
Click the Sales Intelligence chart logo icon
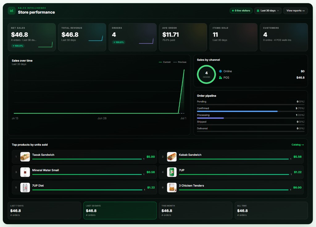12,11
